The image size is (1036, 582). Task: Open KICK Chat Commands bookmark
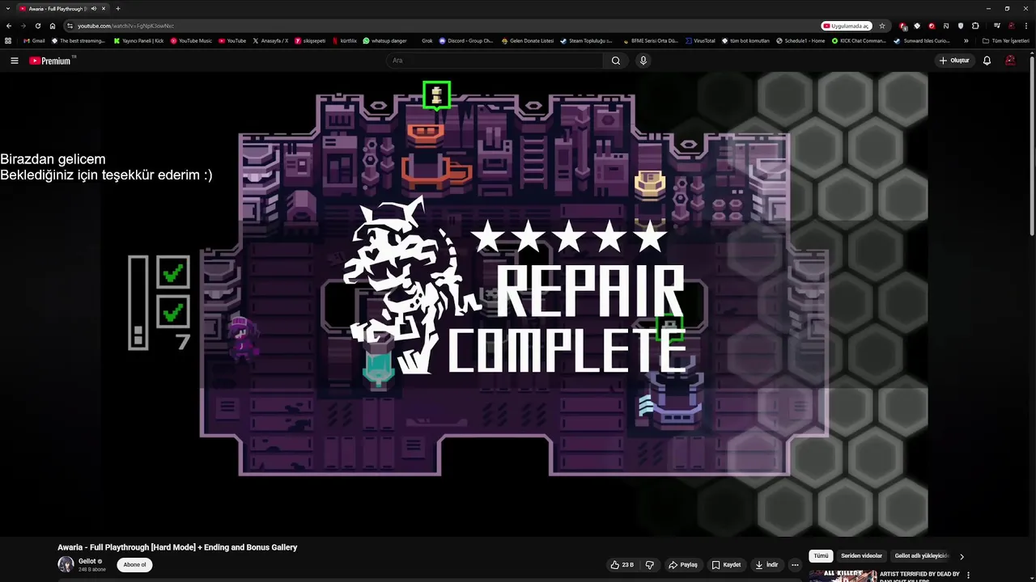coord(859,40)
